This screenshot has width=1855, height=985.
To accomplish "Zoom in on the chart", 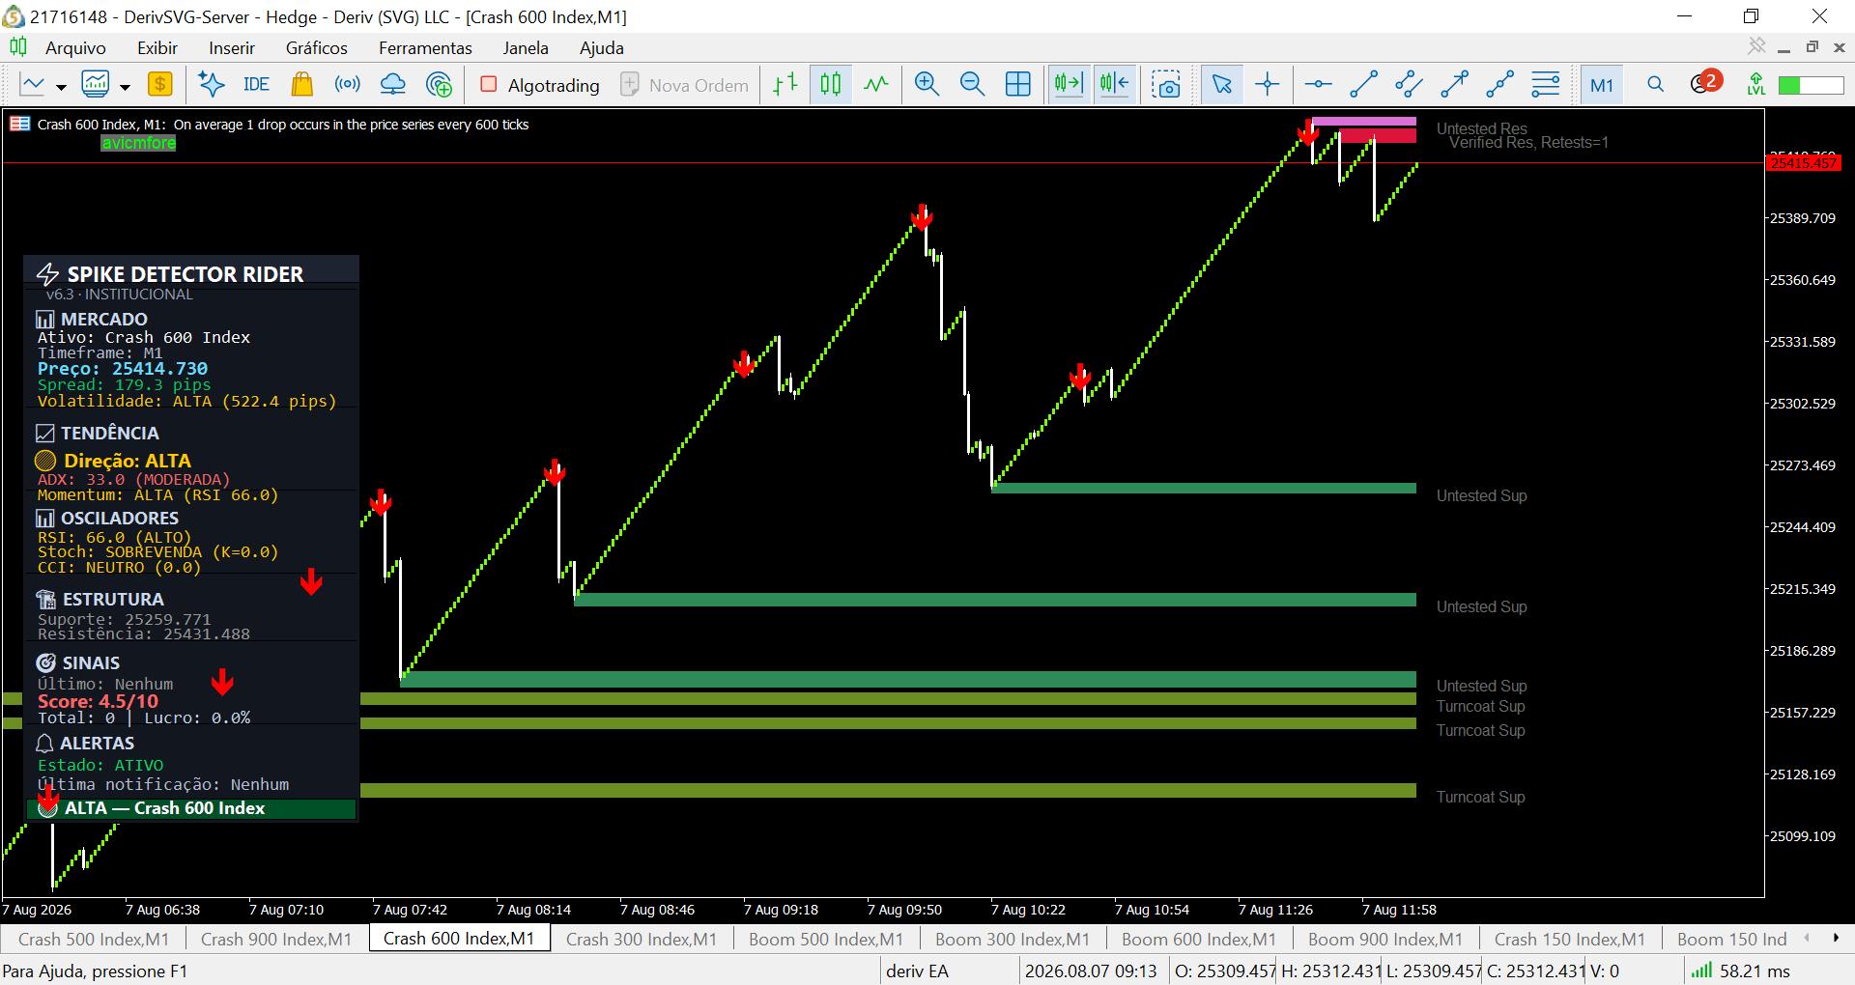I will [x=927, y=85].
